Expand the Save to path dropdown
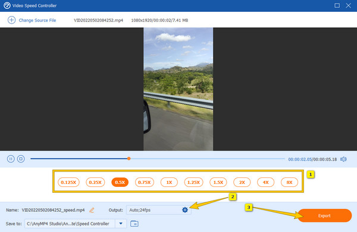 click(x=121, y=224)
